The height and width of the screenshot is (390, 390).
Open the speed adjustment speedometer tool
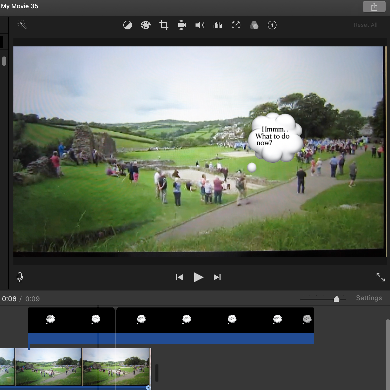[236, 25]
